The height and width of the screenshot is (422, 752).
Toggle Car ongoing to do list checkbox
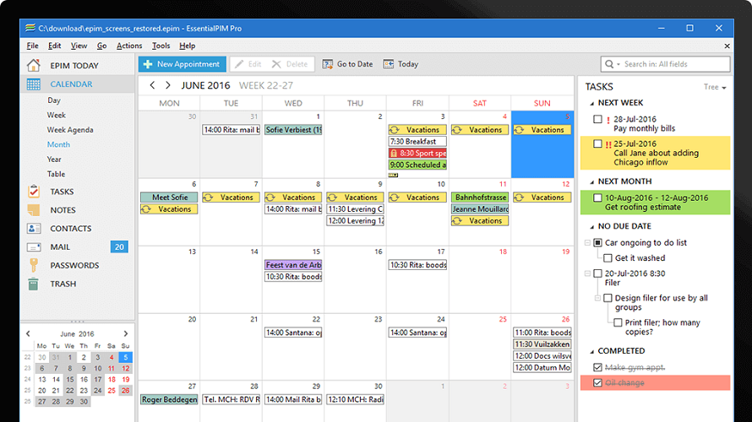pos(597,243)
